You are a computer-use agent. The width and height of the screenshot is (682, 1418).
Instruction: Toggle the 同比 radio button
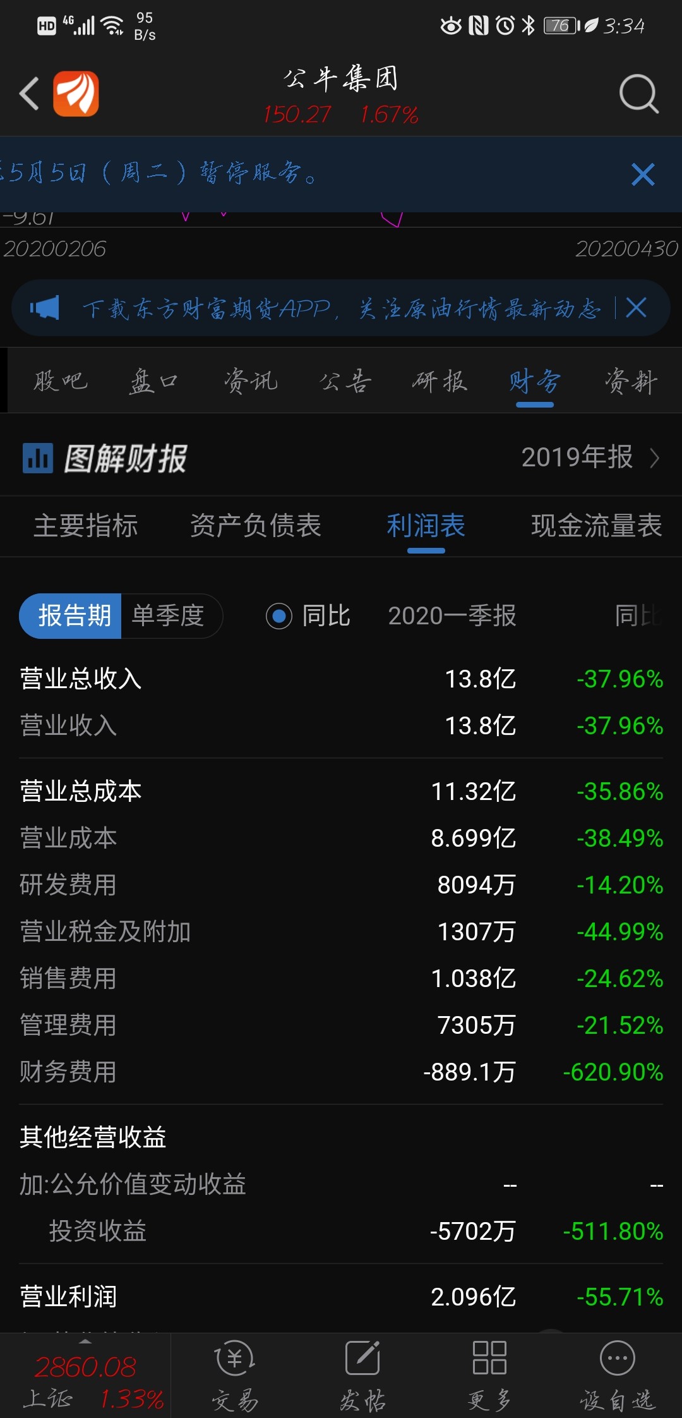(x=279, y=616)
